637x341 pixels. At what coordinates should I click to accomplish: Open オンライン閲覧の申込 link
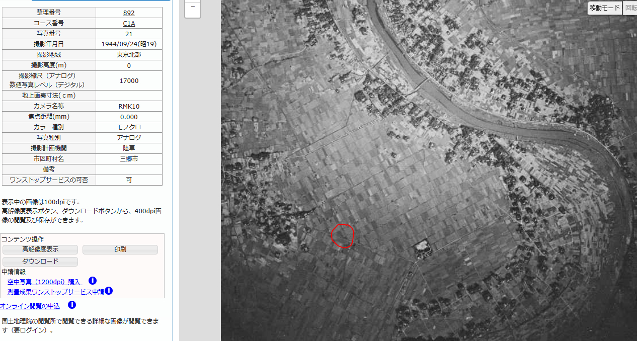(30, 306)
